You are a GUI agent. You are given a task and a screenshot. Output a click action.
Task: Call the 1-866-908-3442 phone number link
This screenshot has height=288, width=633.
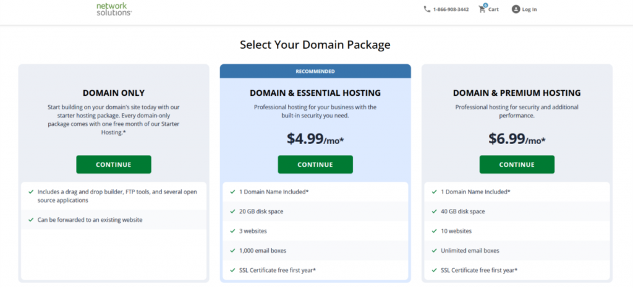pyautogui.click(x=451, y=10)
